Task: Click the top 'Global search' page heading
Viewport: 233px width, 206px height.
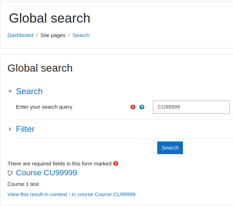Action: point(49,18)
